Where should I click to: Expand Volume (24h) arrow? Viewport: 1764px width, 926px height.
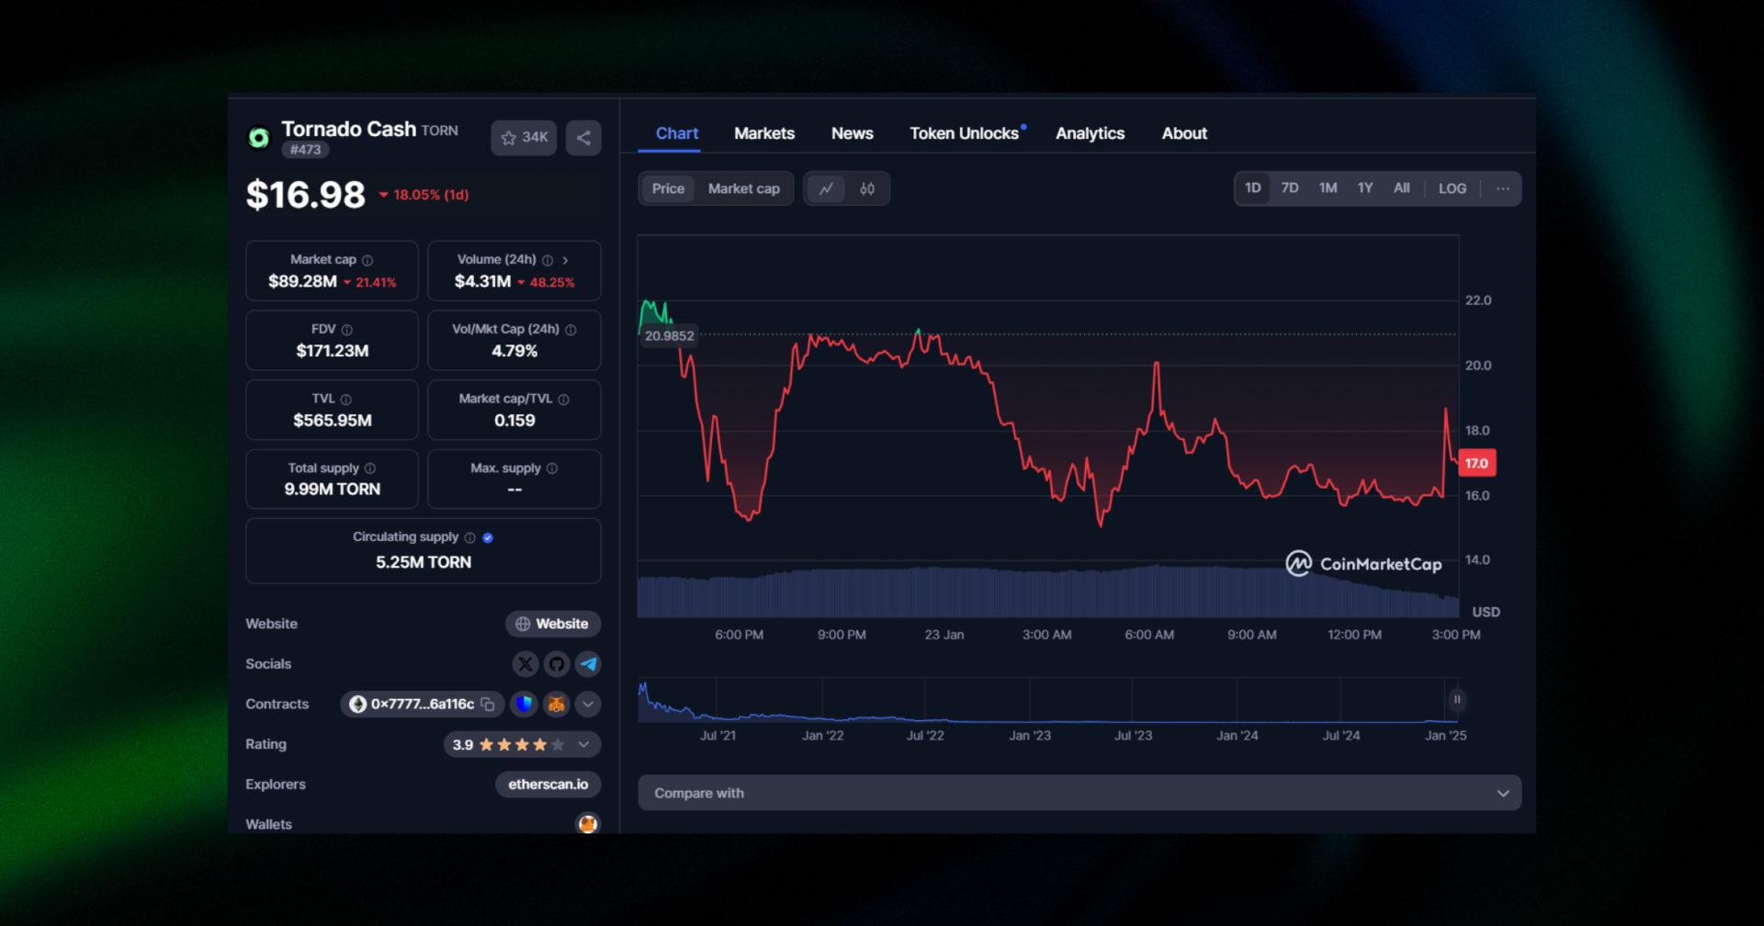565,260
